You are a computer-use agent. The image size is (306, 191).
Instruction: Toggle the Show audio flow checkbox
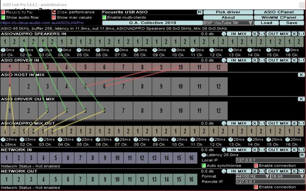pyautogui.click(x=3, y=18)
